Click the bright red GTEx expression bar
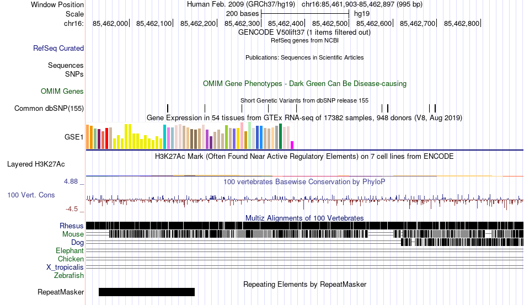This screenshot has height=305, width=524. [x=106, y=138]
